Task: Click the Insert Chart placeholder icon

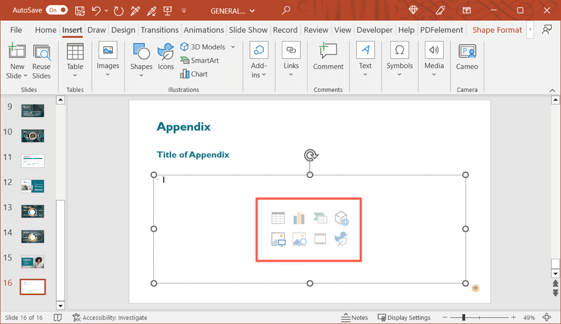Action: coord(299,218)
